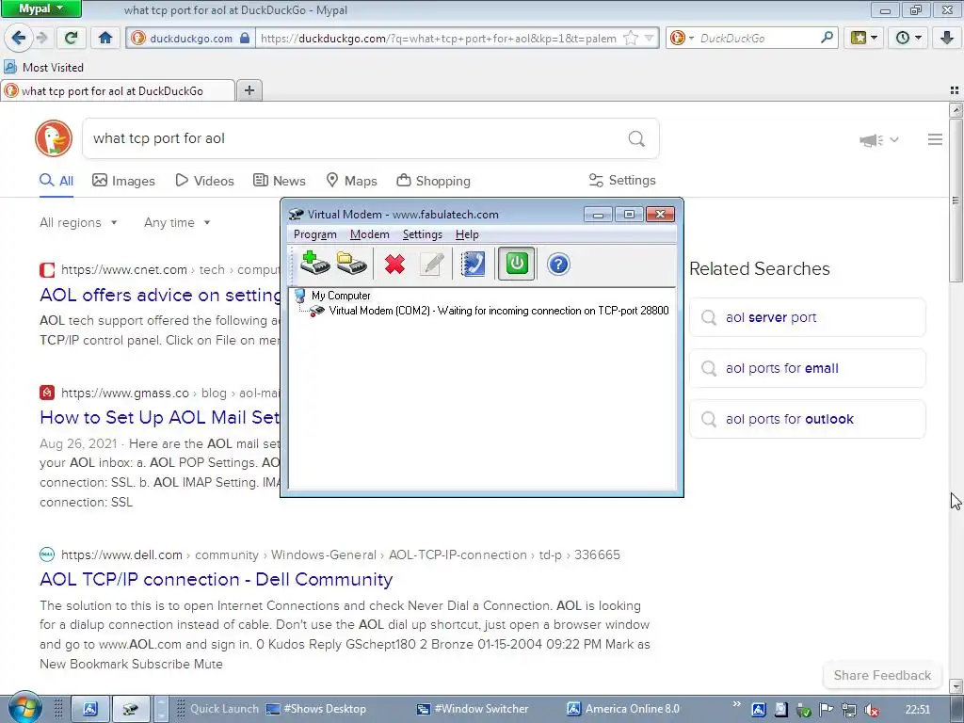The height and width of the screenshot is (723, 964).
Task: Click the magnifier in the browser search bar
Action: pyautogui.click(x=827, y=38)
